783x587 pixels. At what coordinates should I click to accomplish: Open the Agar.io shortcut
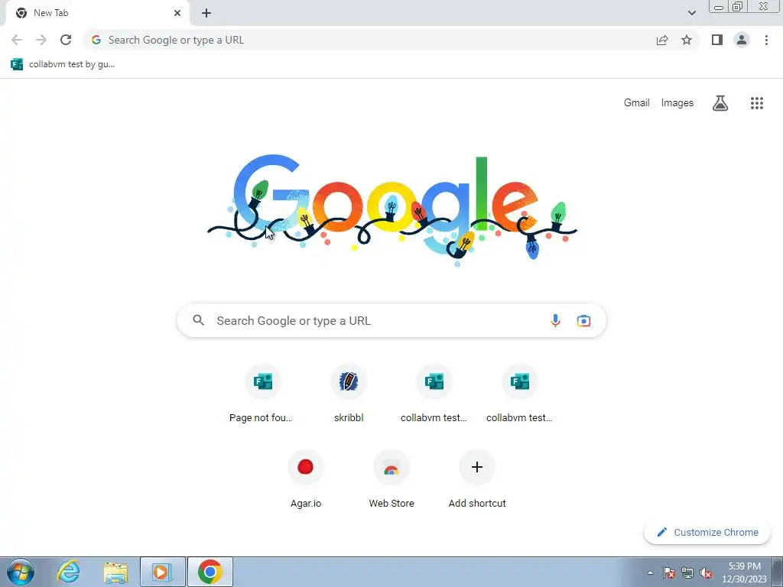point(306,480)
